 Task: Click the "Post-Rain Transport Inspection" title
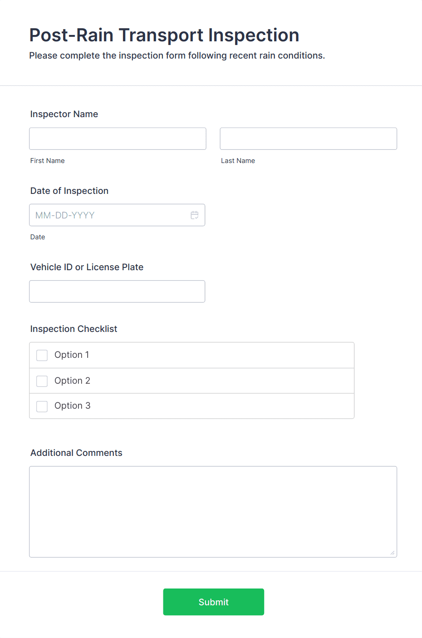[x=164, y=35]
